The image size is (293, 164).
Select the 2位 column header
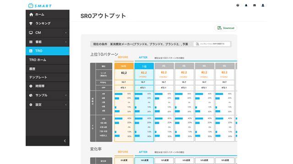pyautogui.click(x=164, y=66)
